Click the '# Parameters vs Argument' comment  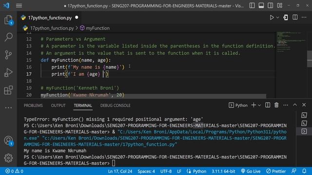[73, 39]
